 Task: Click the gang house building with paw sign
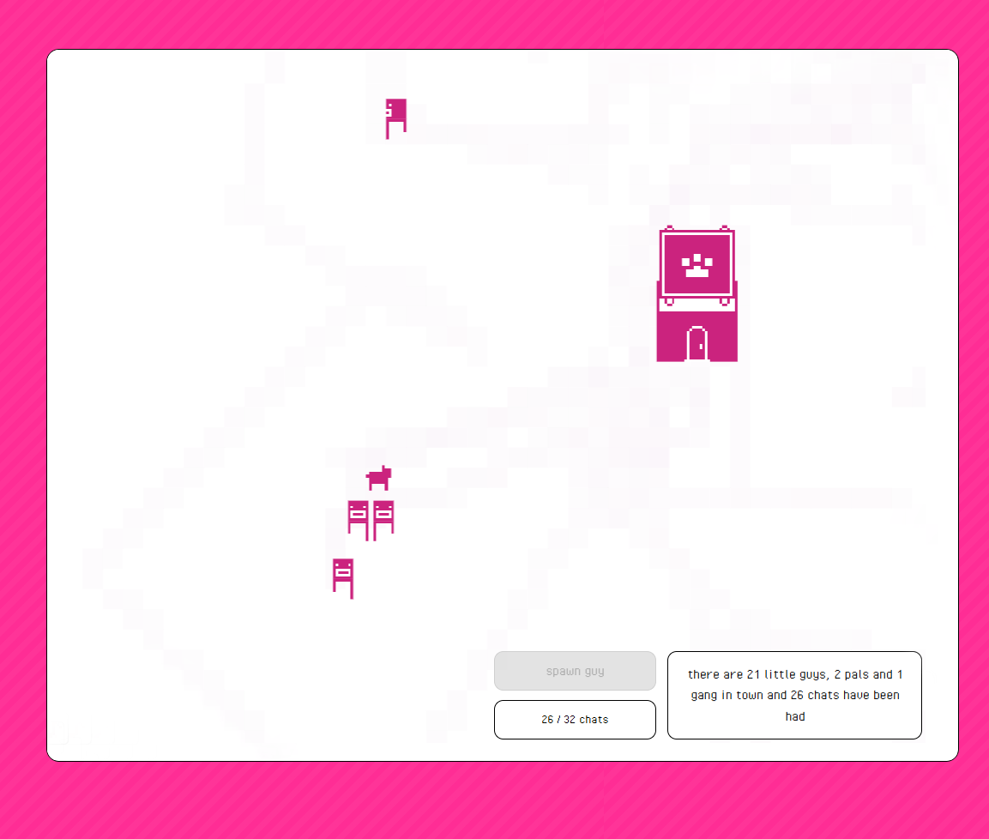(x=697, y=294)
